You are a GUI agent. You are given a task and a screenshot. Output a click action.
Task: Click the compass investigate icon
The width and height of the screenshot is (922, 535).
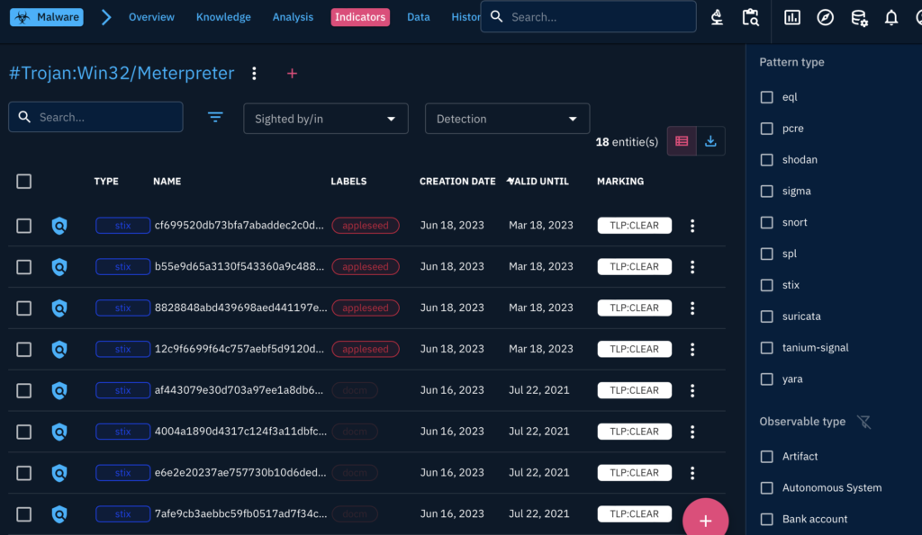coord(825,17)
